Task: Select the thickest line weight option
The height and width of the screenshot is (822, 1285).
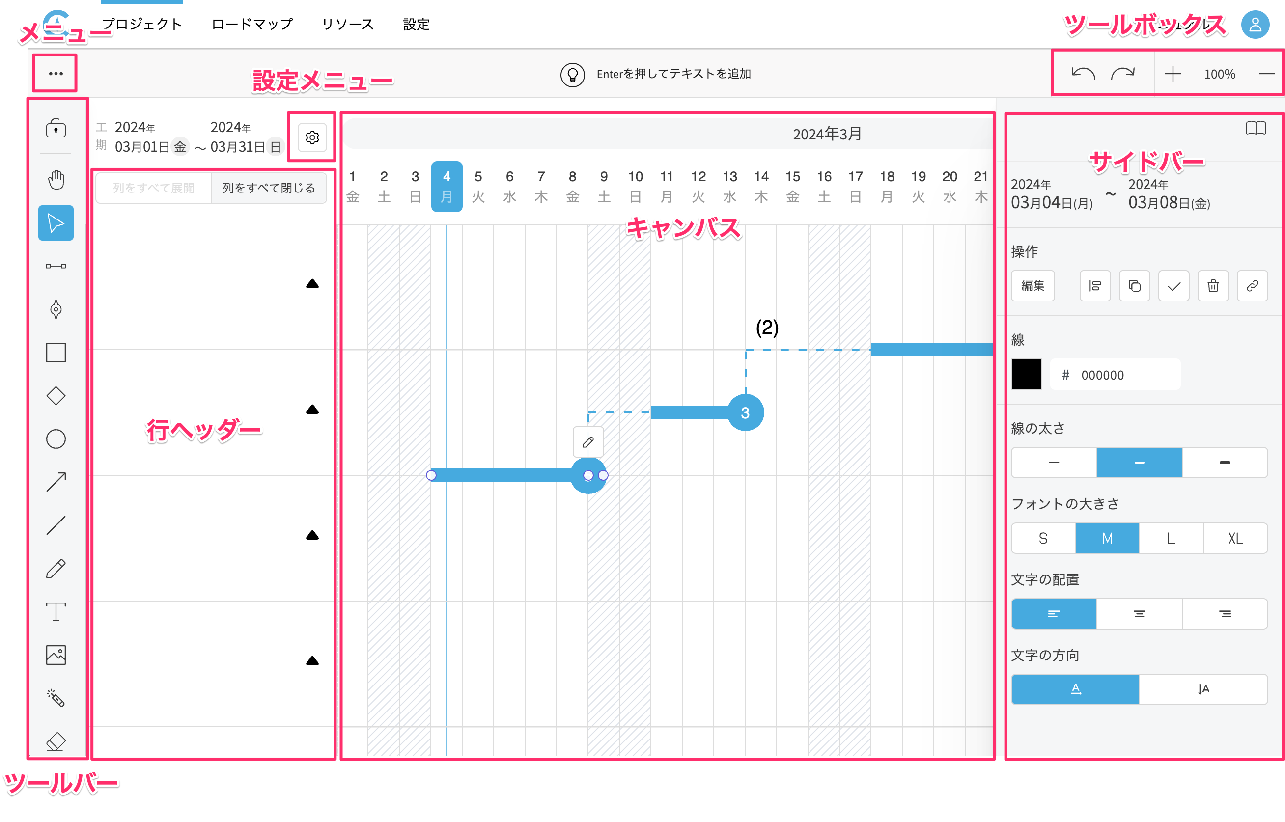Action: [1224, 463]
